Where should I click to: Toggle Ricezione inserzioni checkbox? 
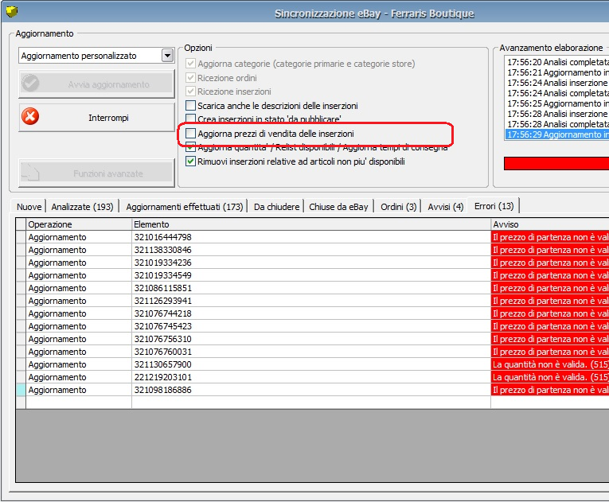(x=190, y=91)
